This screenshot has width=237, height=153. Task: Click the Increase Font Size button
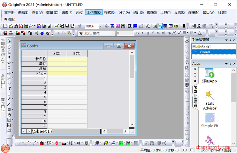pyautogui.click(x=174, y=33)
